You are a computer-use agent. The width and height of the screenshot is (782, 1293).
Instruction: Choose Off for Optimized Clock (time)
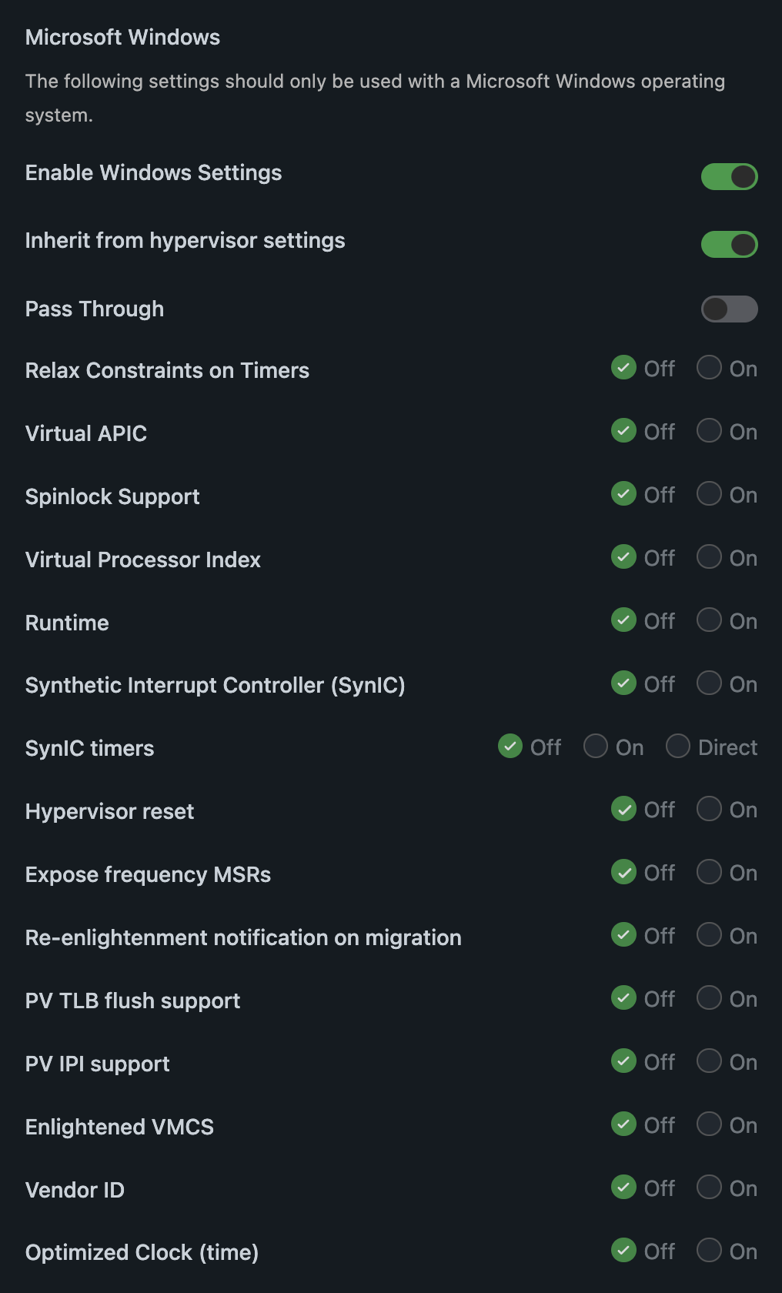click(x=623, y=1251)
